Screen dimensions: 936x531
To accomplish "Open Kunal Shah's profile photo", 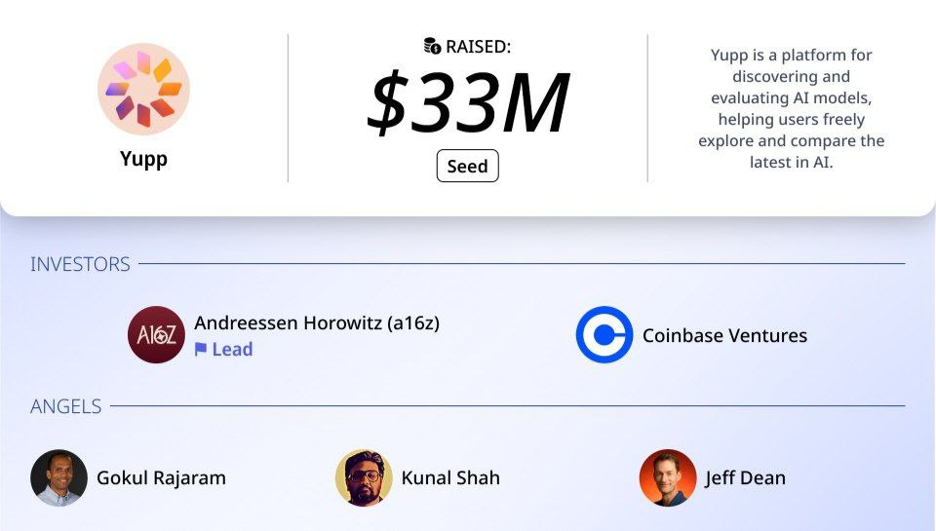I will [364, 477].
